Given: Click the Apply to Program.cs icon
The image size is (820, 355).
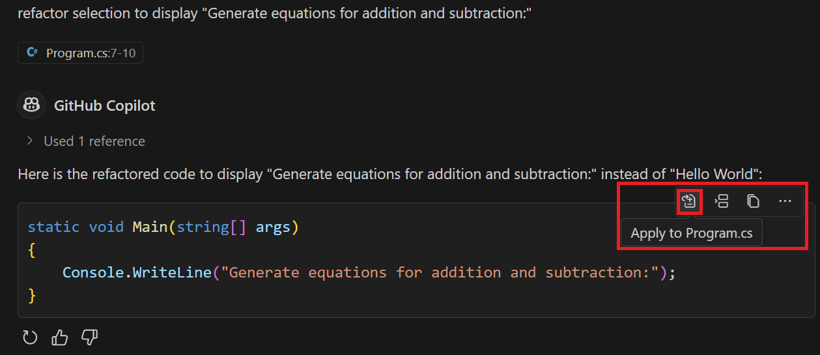Looking at the screenshot, I should point(689,201).
